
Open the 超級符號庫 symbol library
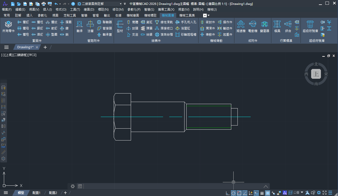click(x=310, y=27)
